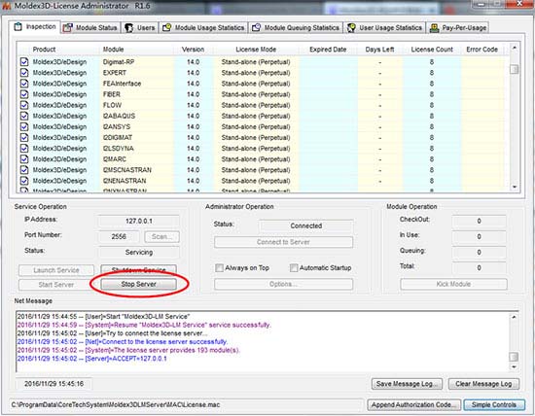This screenshot has width=535, height=416.
Task: Click the Launch Service button
Action: [x=56, y=270]
